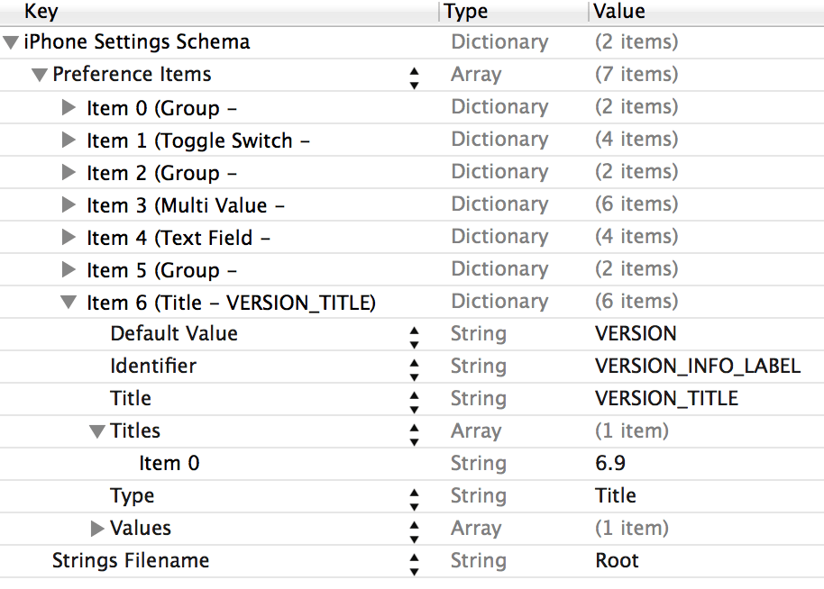The width and height of the screenshot is (824, 589).
Task: Expand Item 3 Multi Value entry
Action: 69,205
